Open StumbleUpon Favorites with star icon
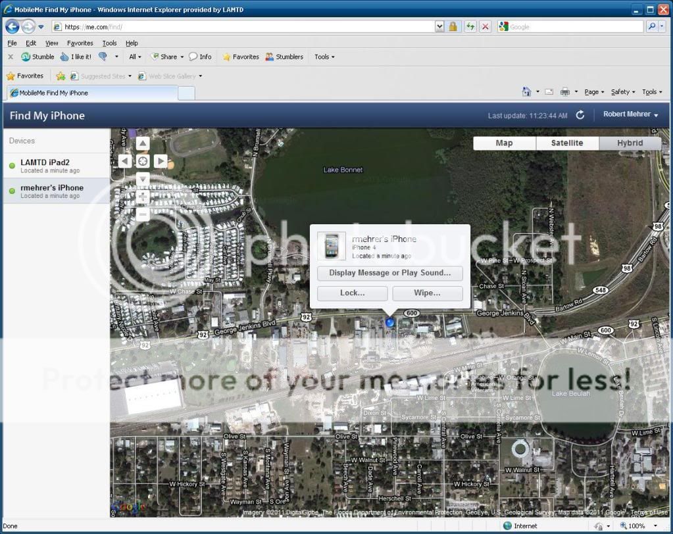The image size is (673, 534). 241,57
